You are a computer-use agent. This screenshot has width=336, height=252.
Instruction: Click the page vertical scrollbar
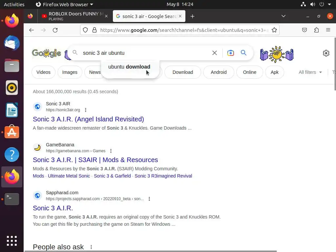tap(335, 64)
